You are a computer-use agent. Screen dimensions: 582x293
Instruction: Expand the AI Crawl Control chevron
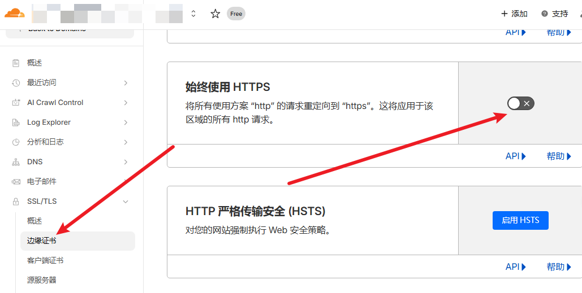click(126, 103)
